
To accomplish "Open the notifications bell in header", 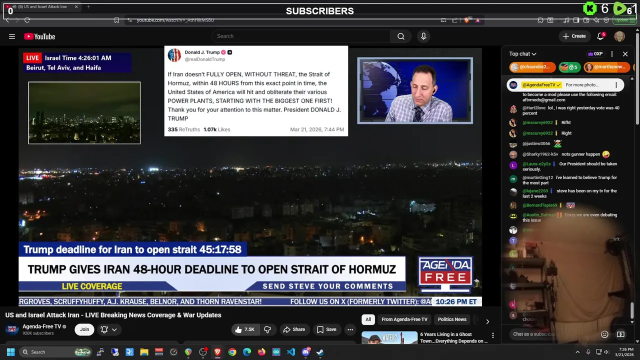I will pos(600,36).
